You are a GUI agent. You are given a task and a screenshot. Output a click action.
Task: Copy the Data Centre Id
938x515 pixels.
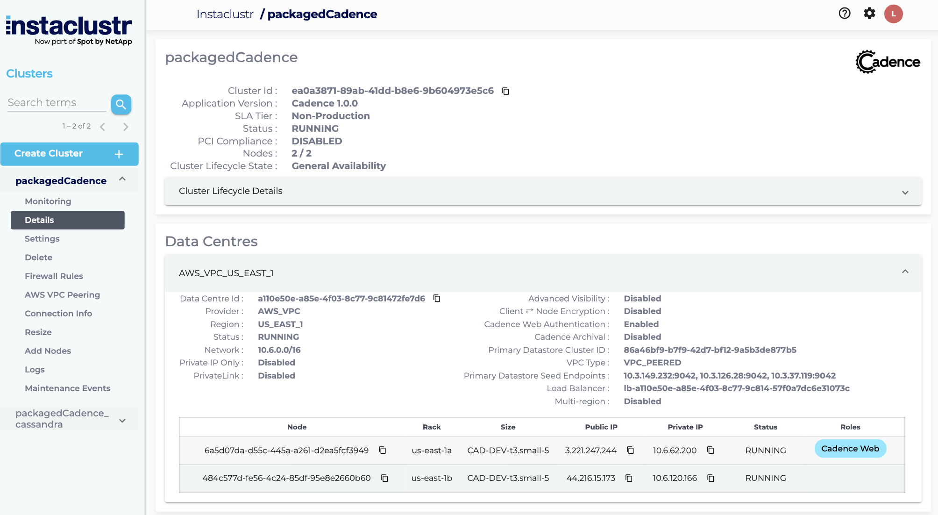pos(437,299)
